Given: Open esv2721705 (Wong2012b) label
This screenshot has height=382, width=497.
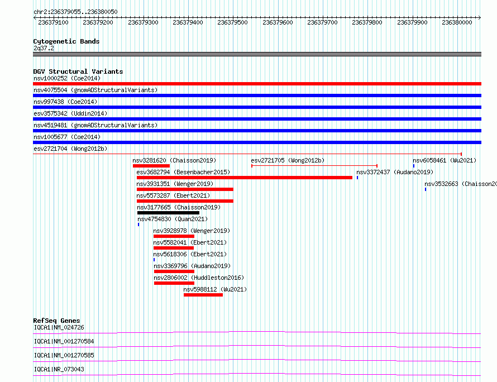Looking at the screenshot, I should point(288,160).
